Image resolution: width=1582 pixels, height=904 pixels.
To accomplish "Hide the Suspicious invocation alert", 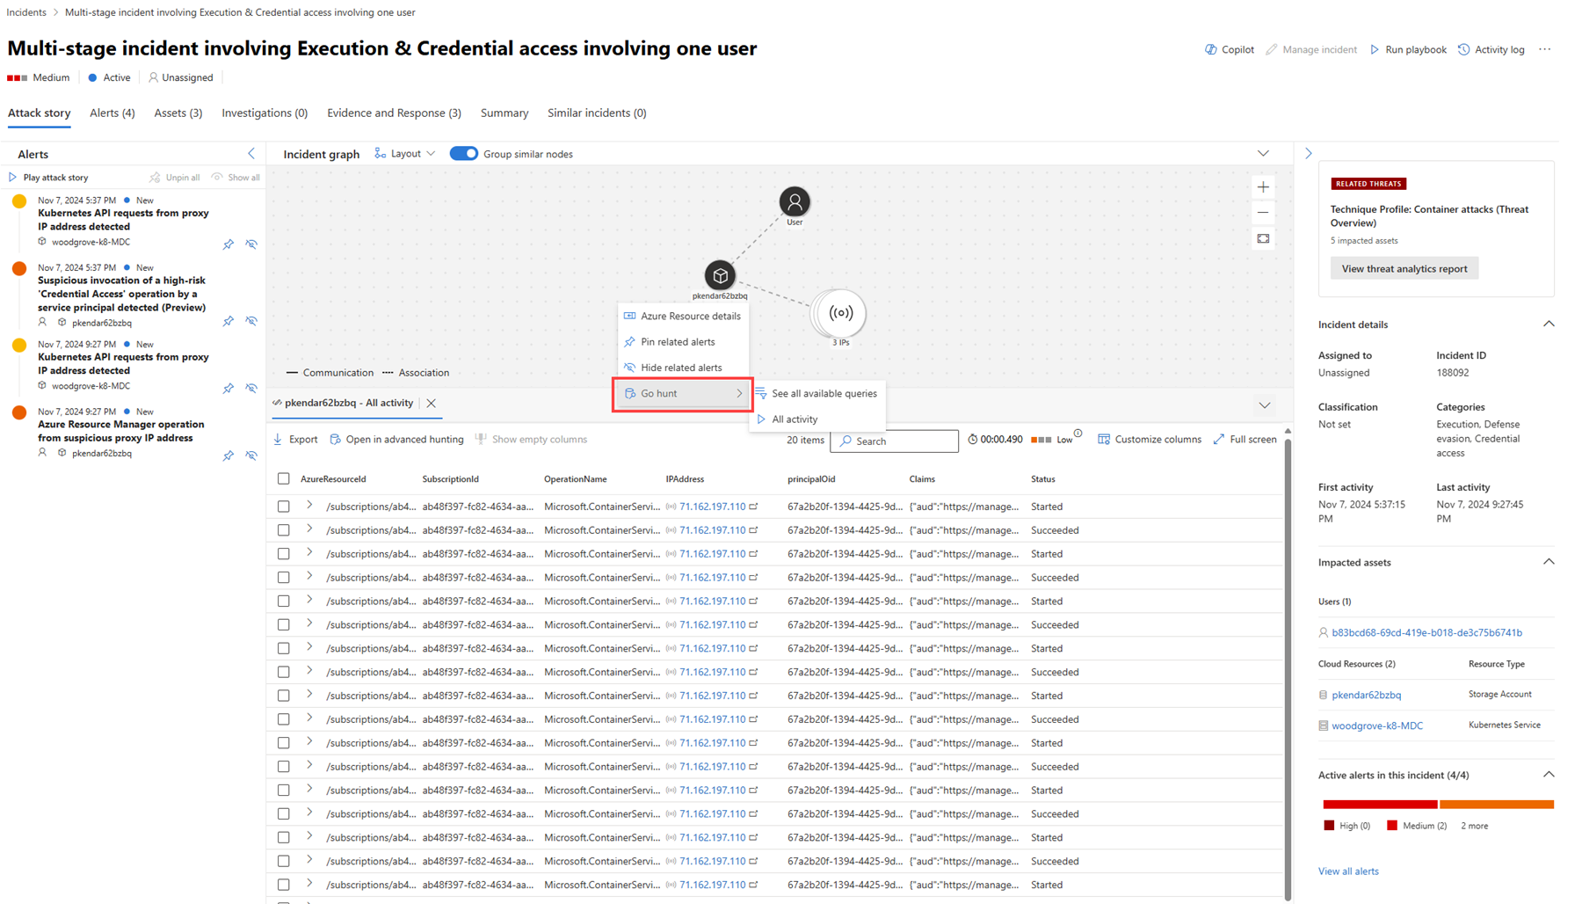I will click(x=252, y=322).
